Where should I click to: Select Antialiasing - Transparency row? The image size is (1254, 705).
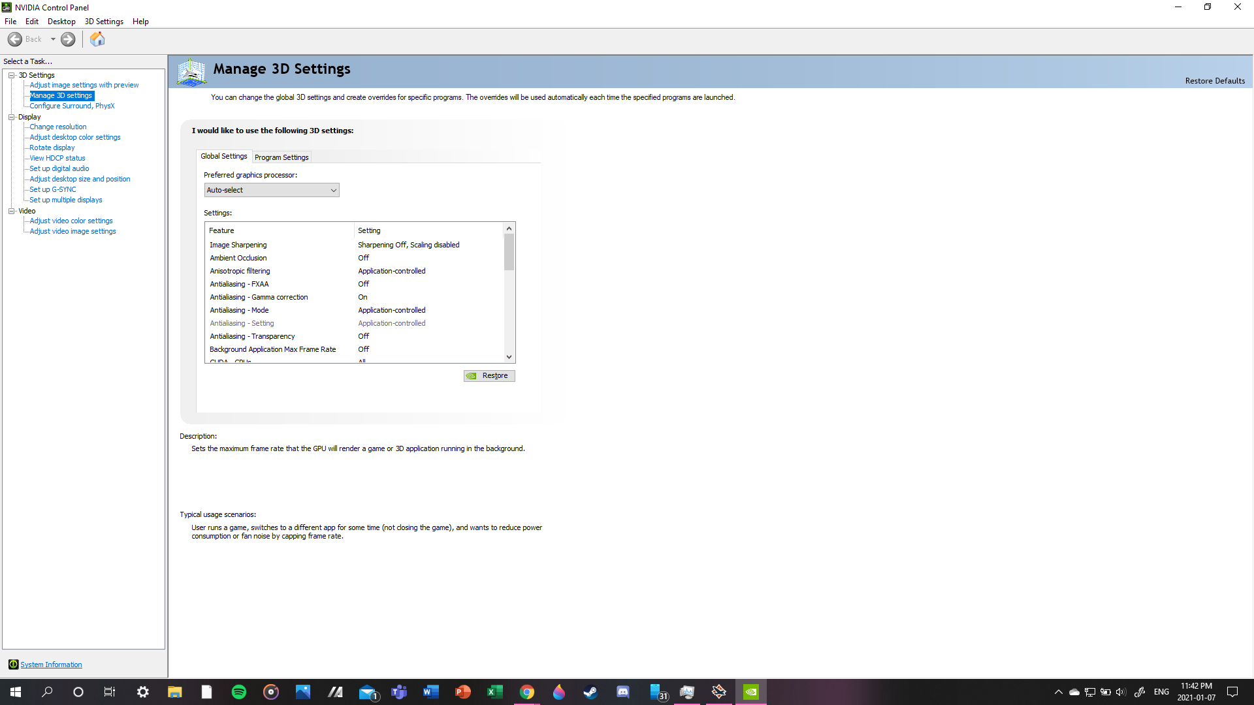355,336
